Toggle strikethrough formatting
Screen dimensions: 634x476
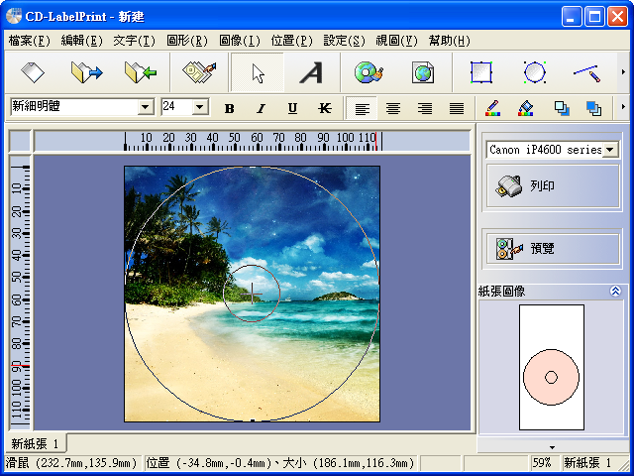click(324, 108)
